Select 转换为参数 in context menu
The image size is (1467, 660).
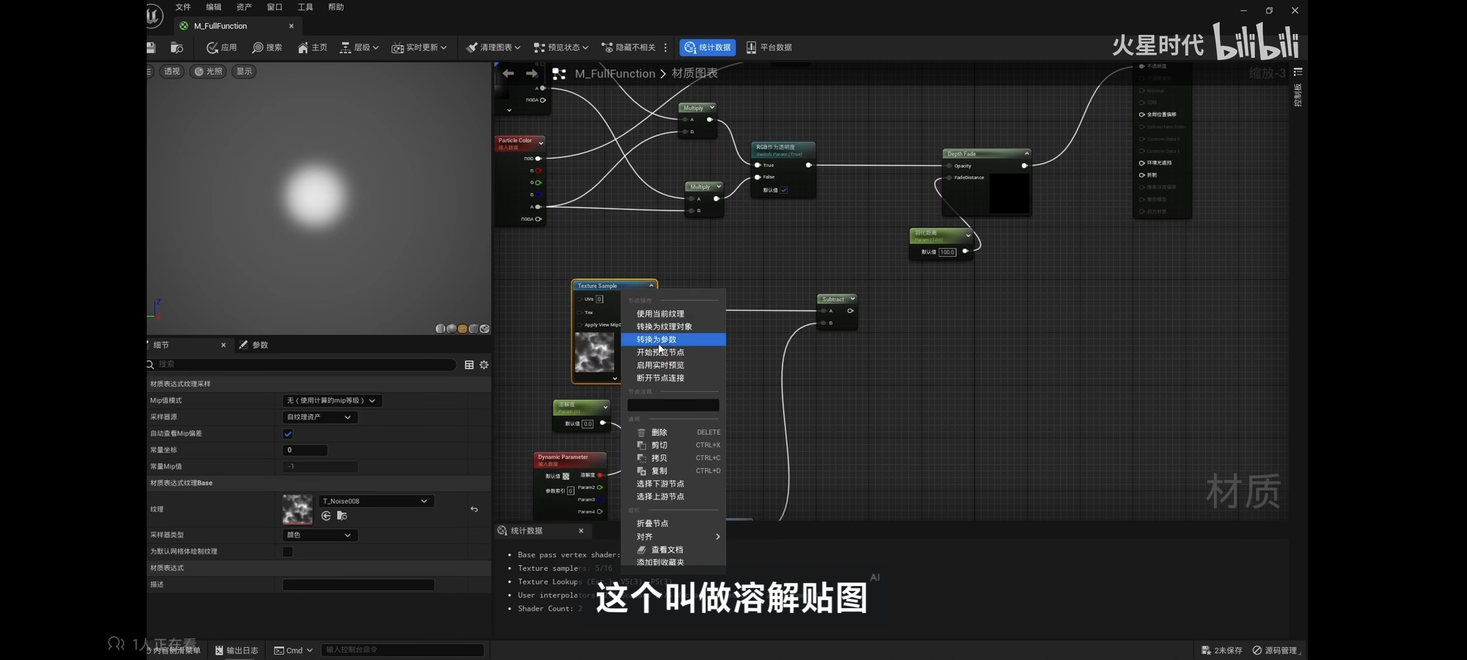656,340
